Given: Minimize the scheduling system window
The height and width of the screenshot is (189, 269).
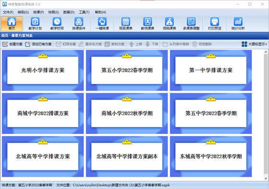Looking at the screenshot, I should tap(238, 4).
